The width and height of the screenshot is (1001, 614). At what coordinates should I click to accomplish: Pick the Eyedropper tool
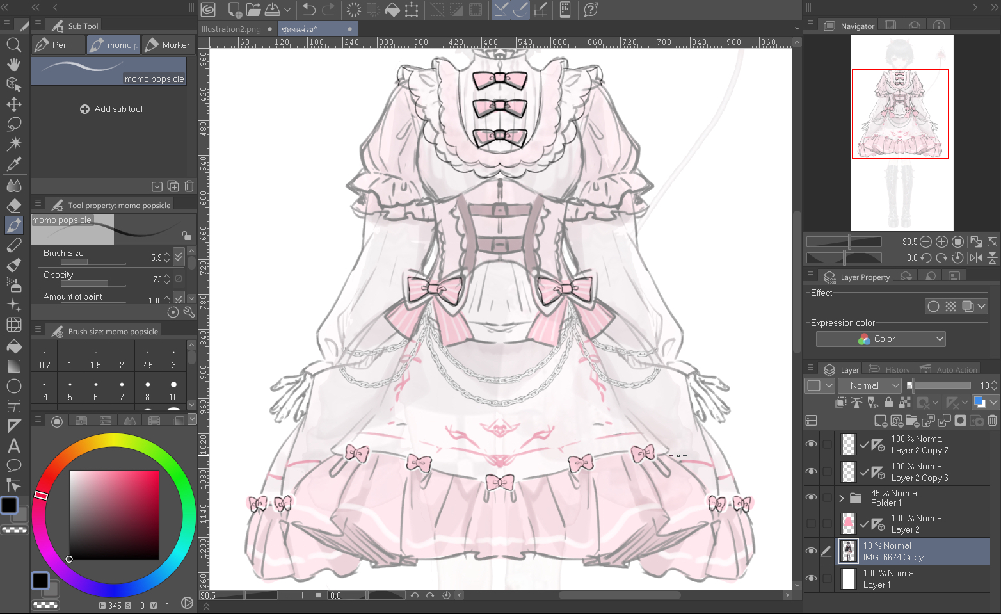pos(13,164)
